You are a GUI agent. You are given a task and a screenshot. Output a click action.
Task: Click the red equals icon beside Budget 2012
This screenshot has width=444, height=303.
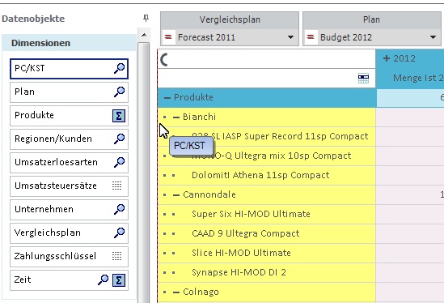point(311,37)
